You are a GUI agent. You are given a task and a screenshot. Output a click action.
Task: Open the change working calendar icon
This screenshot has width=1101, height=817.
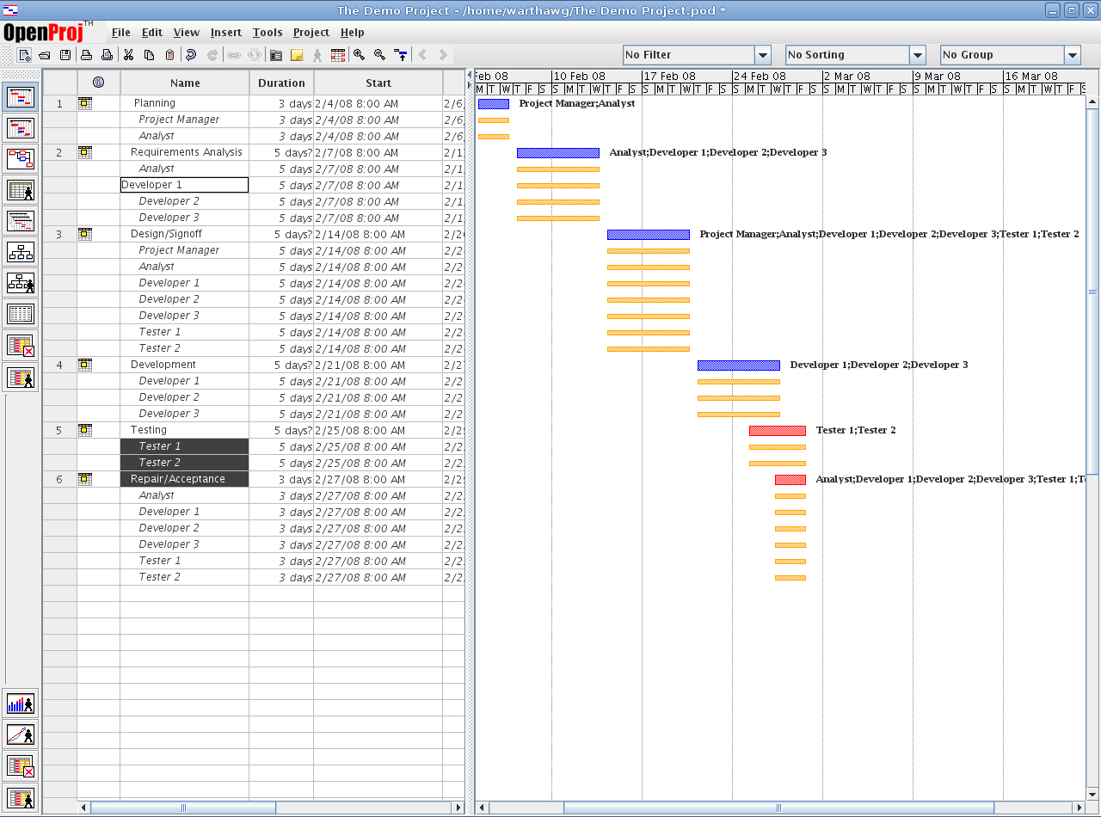pyautogui.click(x=338, y=54)
